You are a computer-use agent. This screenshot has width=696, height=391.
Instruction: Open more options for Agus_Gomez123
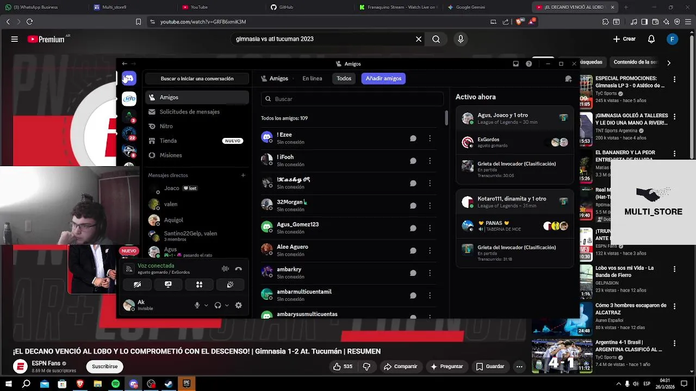[430, 228]
